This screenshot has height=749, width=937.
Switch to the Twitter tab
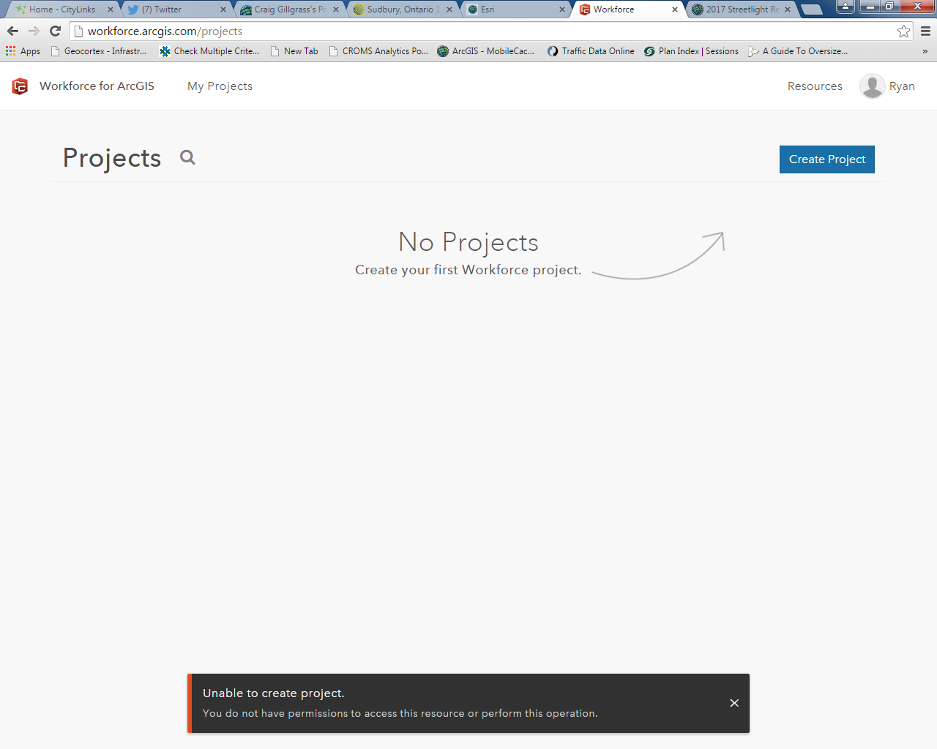[174, 10]
